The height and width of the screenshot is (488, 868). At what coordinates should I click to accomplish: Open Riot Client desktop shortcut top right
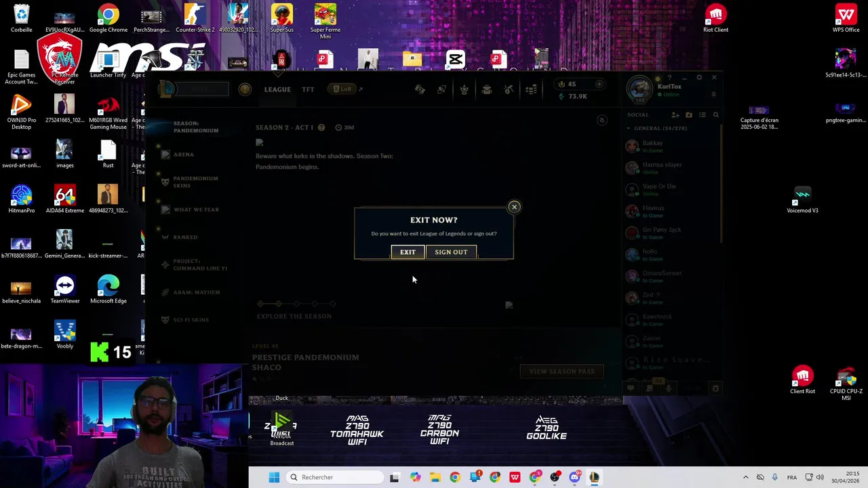[715, 19]
